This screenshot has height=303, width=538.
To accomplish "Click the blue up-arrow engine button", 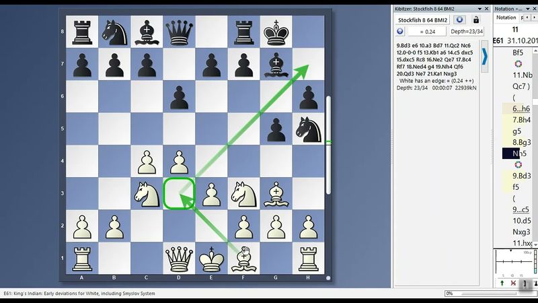I will point(400,32).
